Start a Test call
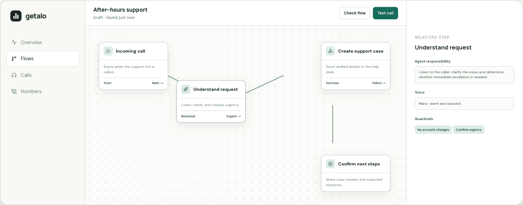The width and height of the screenshot is (523, 205). pos(385,13)
